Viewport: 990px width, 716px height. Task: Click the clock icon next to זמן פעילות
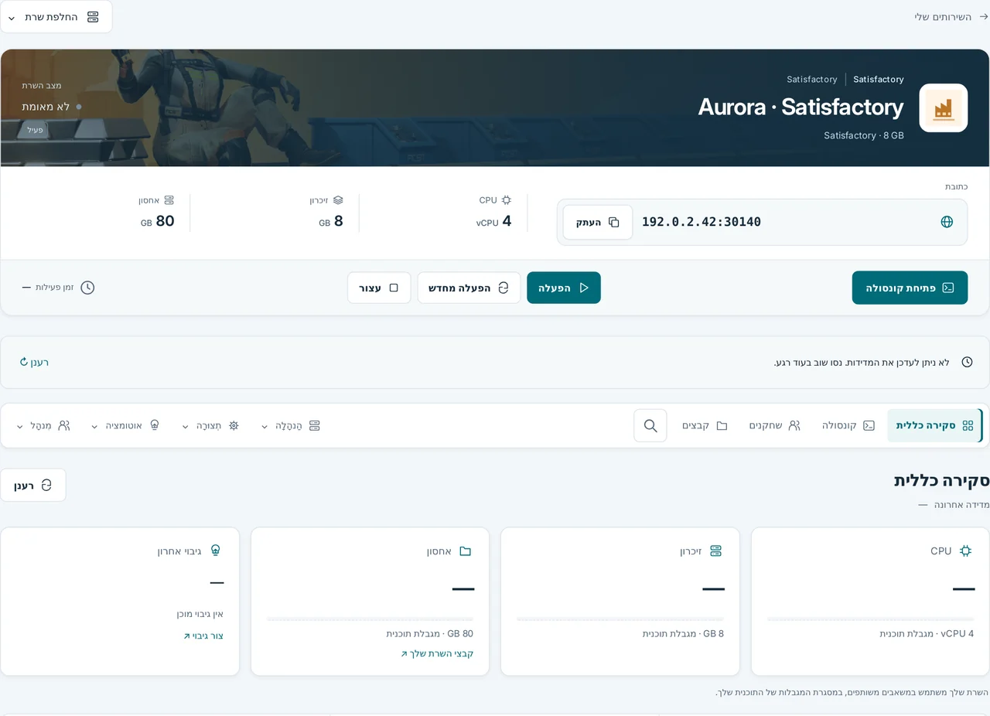click(x=87, y=288)
